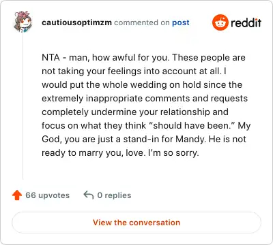Open cautiousoptimzm's Snoo avatar
Viewport: 273px width, 245px height.
click(x=23, y=22)
